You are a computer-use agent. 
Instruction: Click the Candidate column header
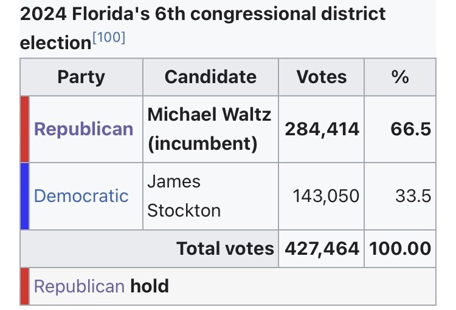[x=210, y=77]
